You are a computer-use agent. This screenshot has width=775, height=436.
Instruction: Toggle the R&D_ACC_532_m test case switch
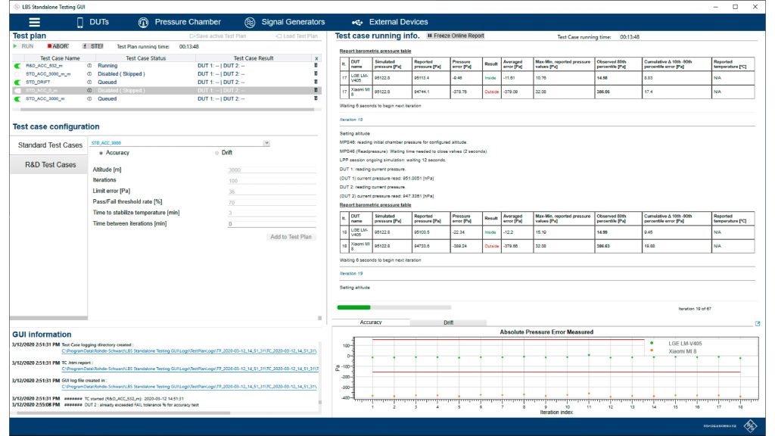pos(19,66)
